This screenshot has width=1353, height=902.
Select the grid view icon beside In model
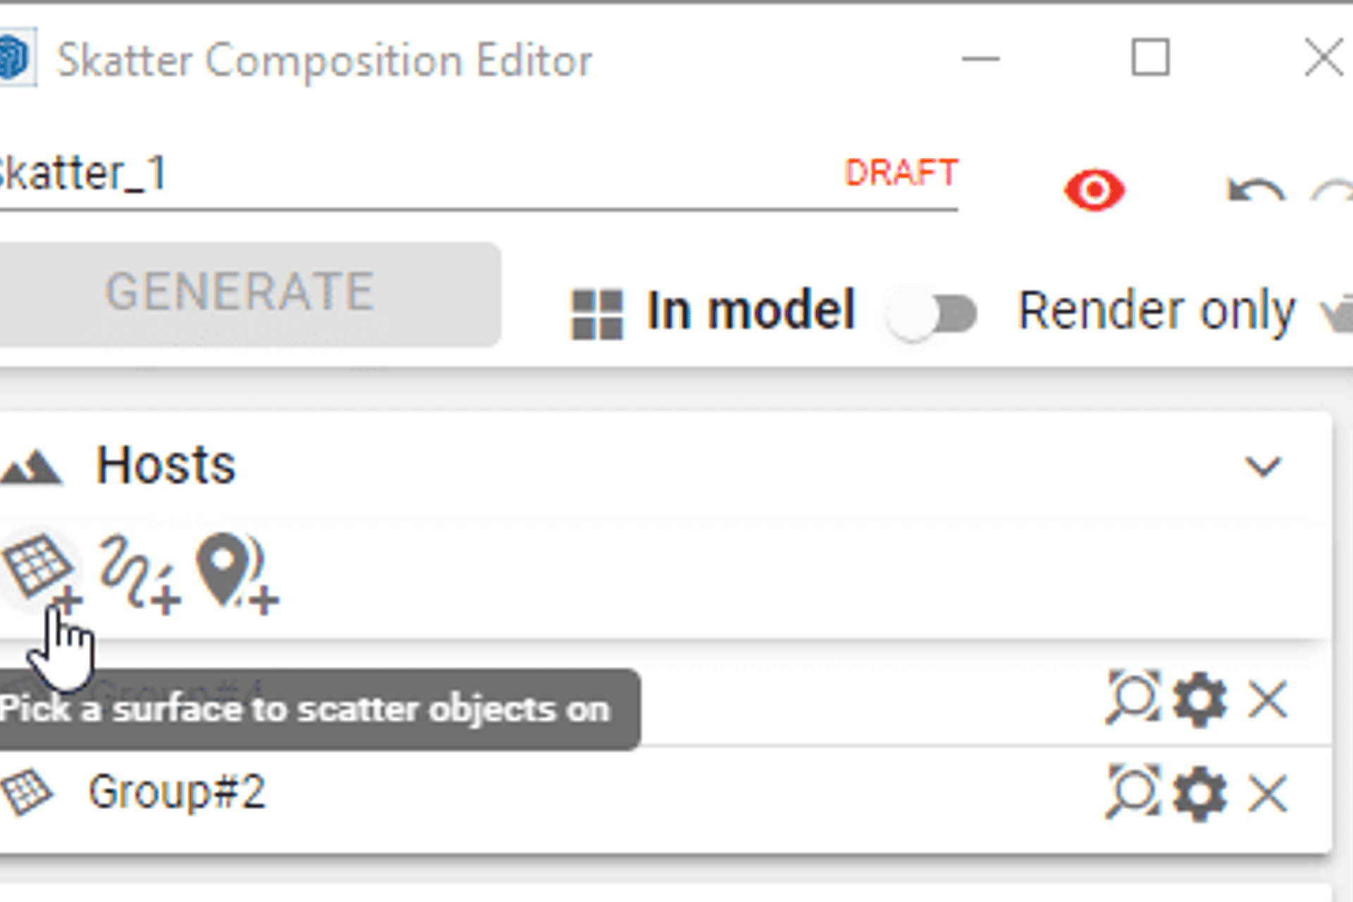(x=596, y=312)
